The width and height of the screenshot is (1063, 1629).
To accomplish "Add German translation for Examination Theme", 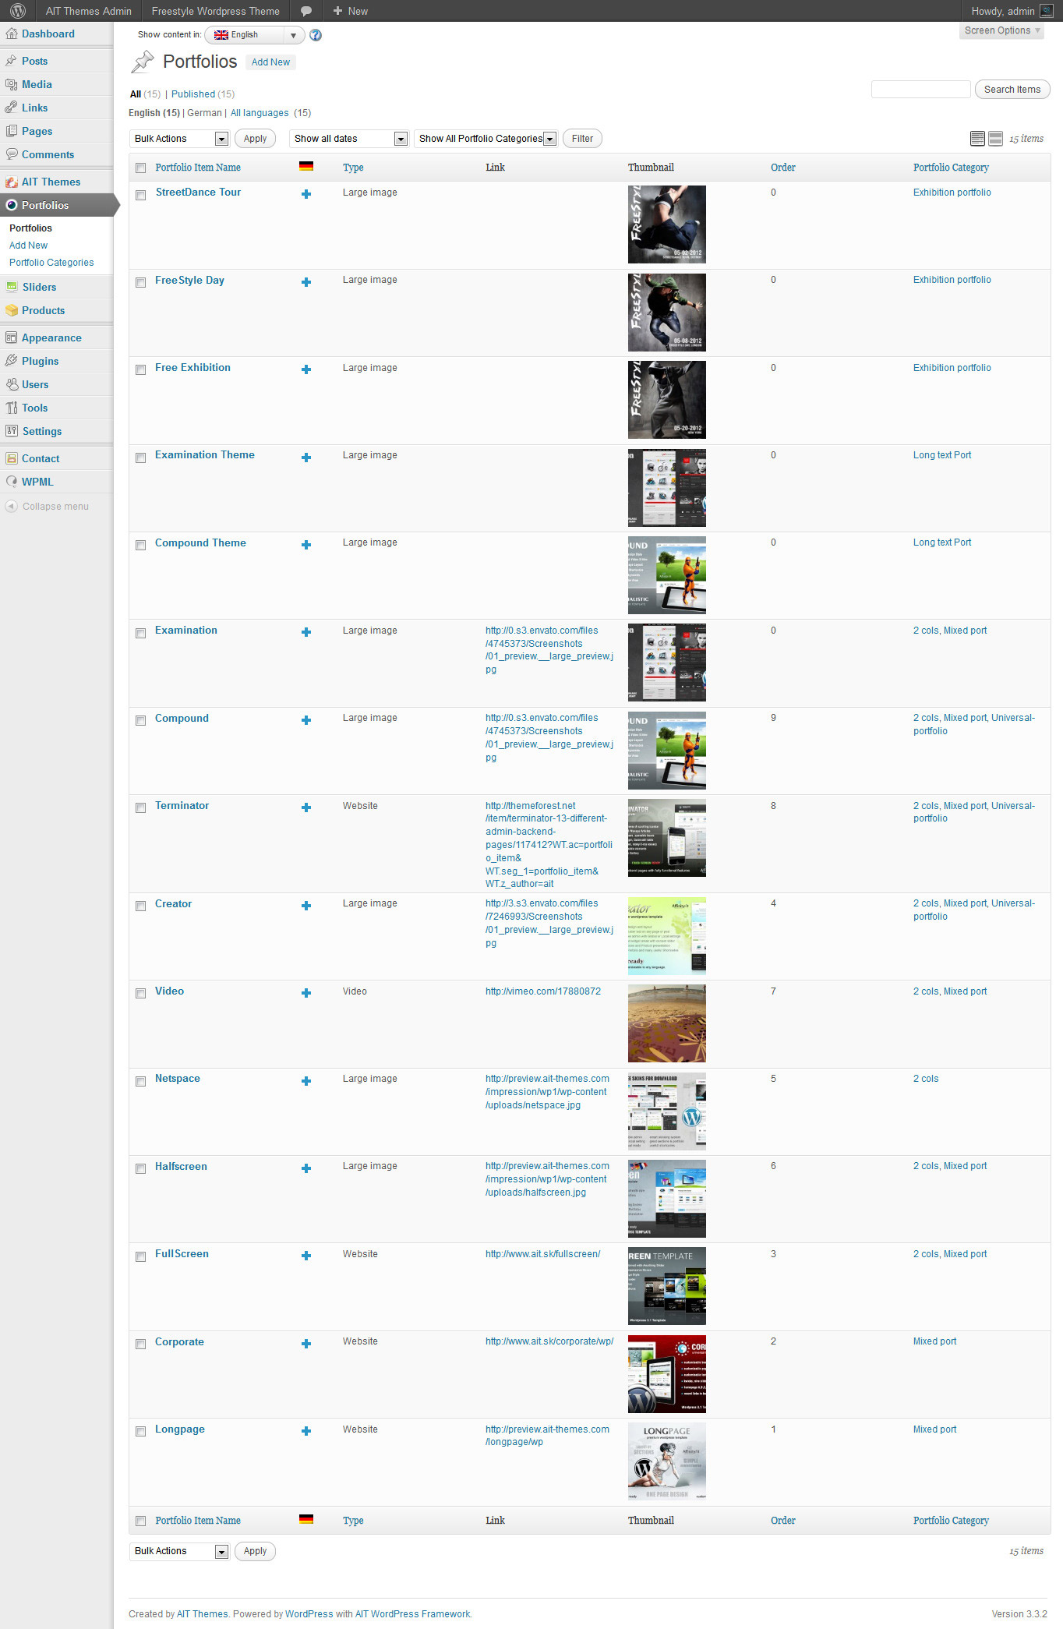I will (x=306, y=458).
